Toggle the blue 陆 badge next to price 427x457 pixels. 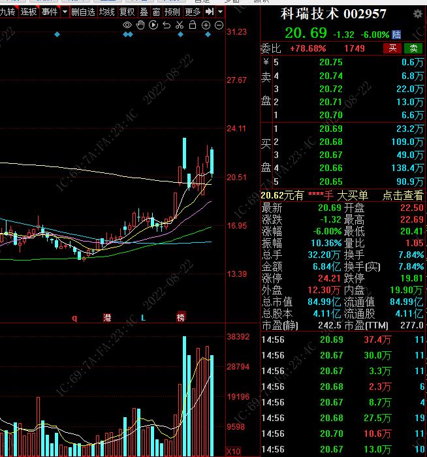(396, 35)
